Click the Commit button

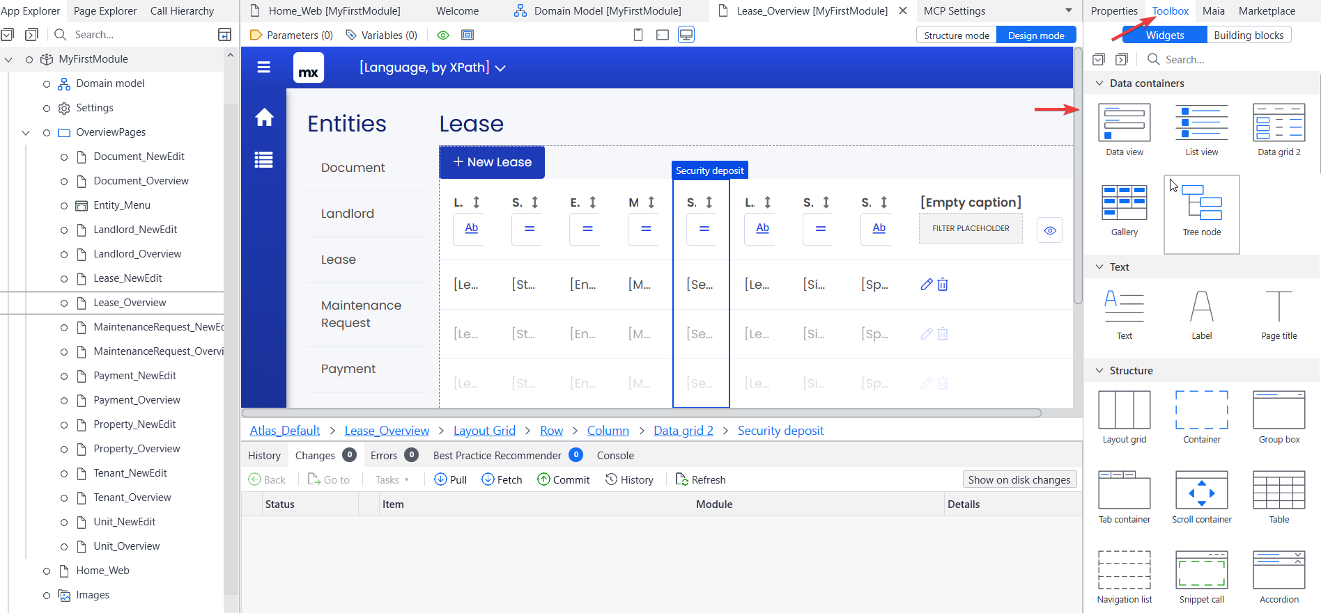click(564, 479)
